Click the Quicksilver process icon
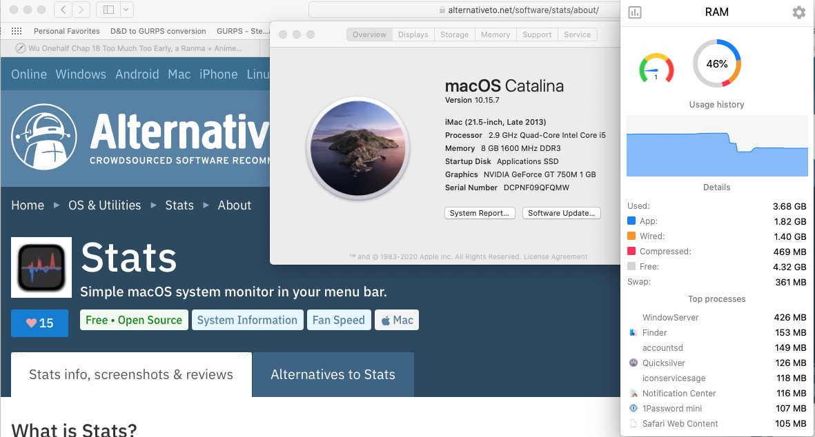The height and width of the screenshot is (437, 815). (x=633, y=363)
